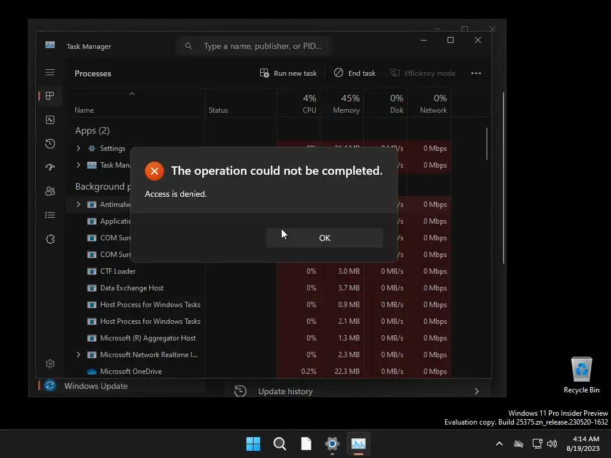Switch to Settings via taskbar icon
Screen dimensions: 611x458
[x=332, y=444]
